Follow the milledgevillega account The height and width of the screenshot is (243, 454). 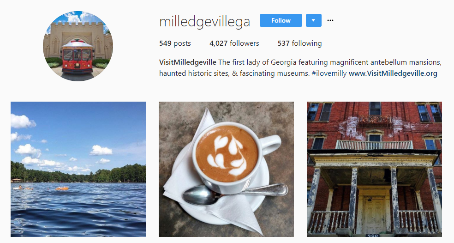[281, 20]
